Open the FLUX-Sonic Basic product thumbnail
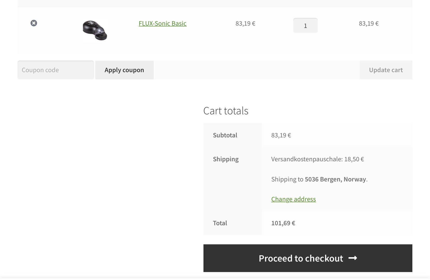This screenshot has width=430, height=280. [95, 30]
